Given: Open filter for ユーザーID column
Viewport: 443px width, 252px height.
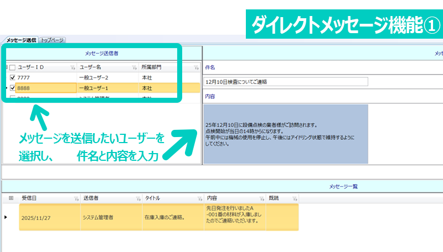Looking at the screenshot, I should click(72, 67).
